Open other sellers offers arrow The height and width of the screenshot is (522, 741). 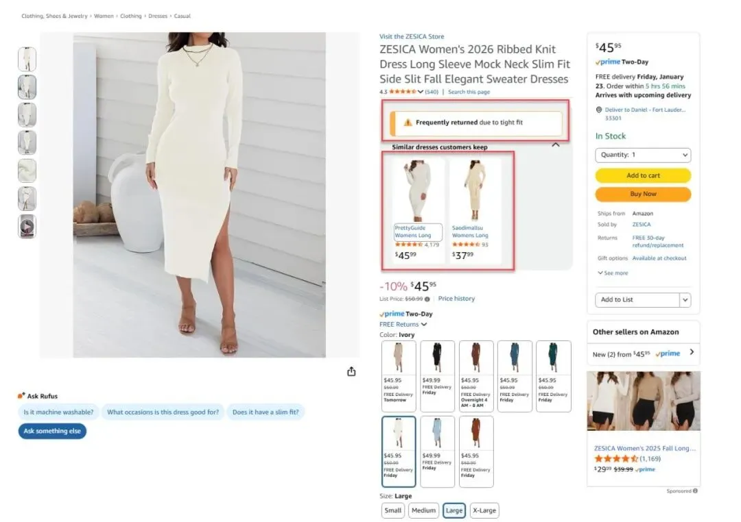tap(692, 351)
